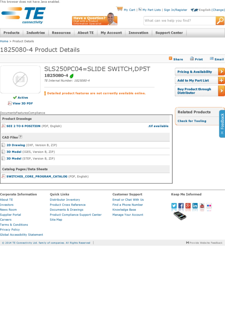Click the Google Plus icon
The width and height of the screenshot is (225, 318).
188,206
